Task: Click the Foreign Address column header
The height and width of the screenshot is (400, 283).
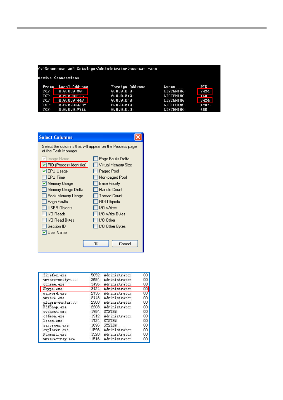Action: 128,87
